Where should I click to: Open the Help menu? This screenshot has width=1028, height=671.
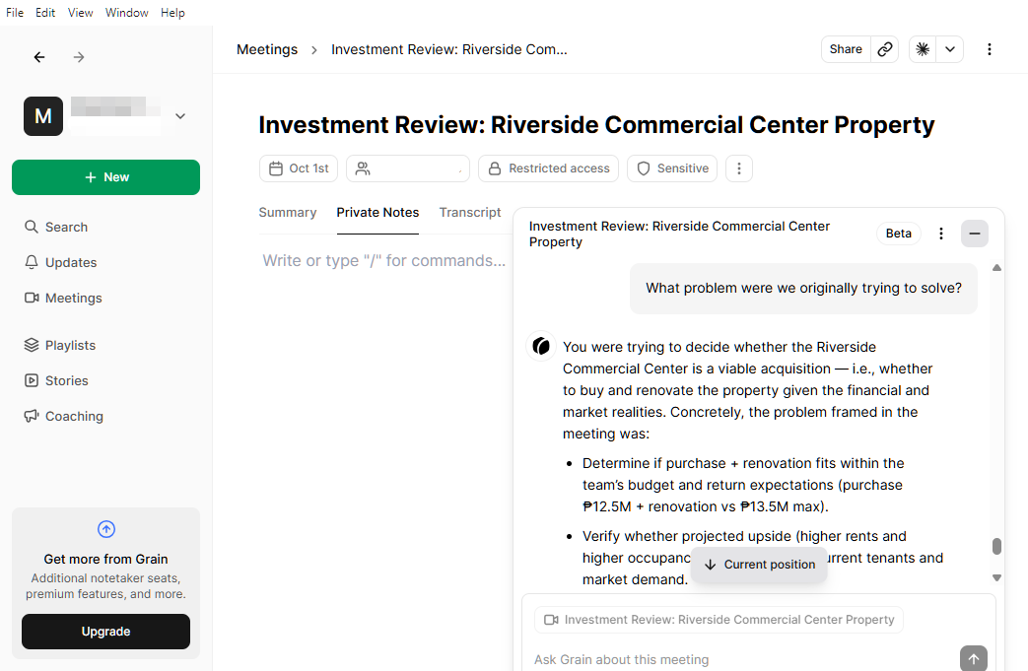coord(172,13)
